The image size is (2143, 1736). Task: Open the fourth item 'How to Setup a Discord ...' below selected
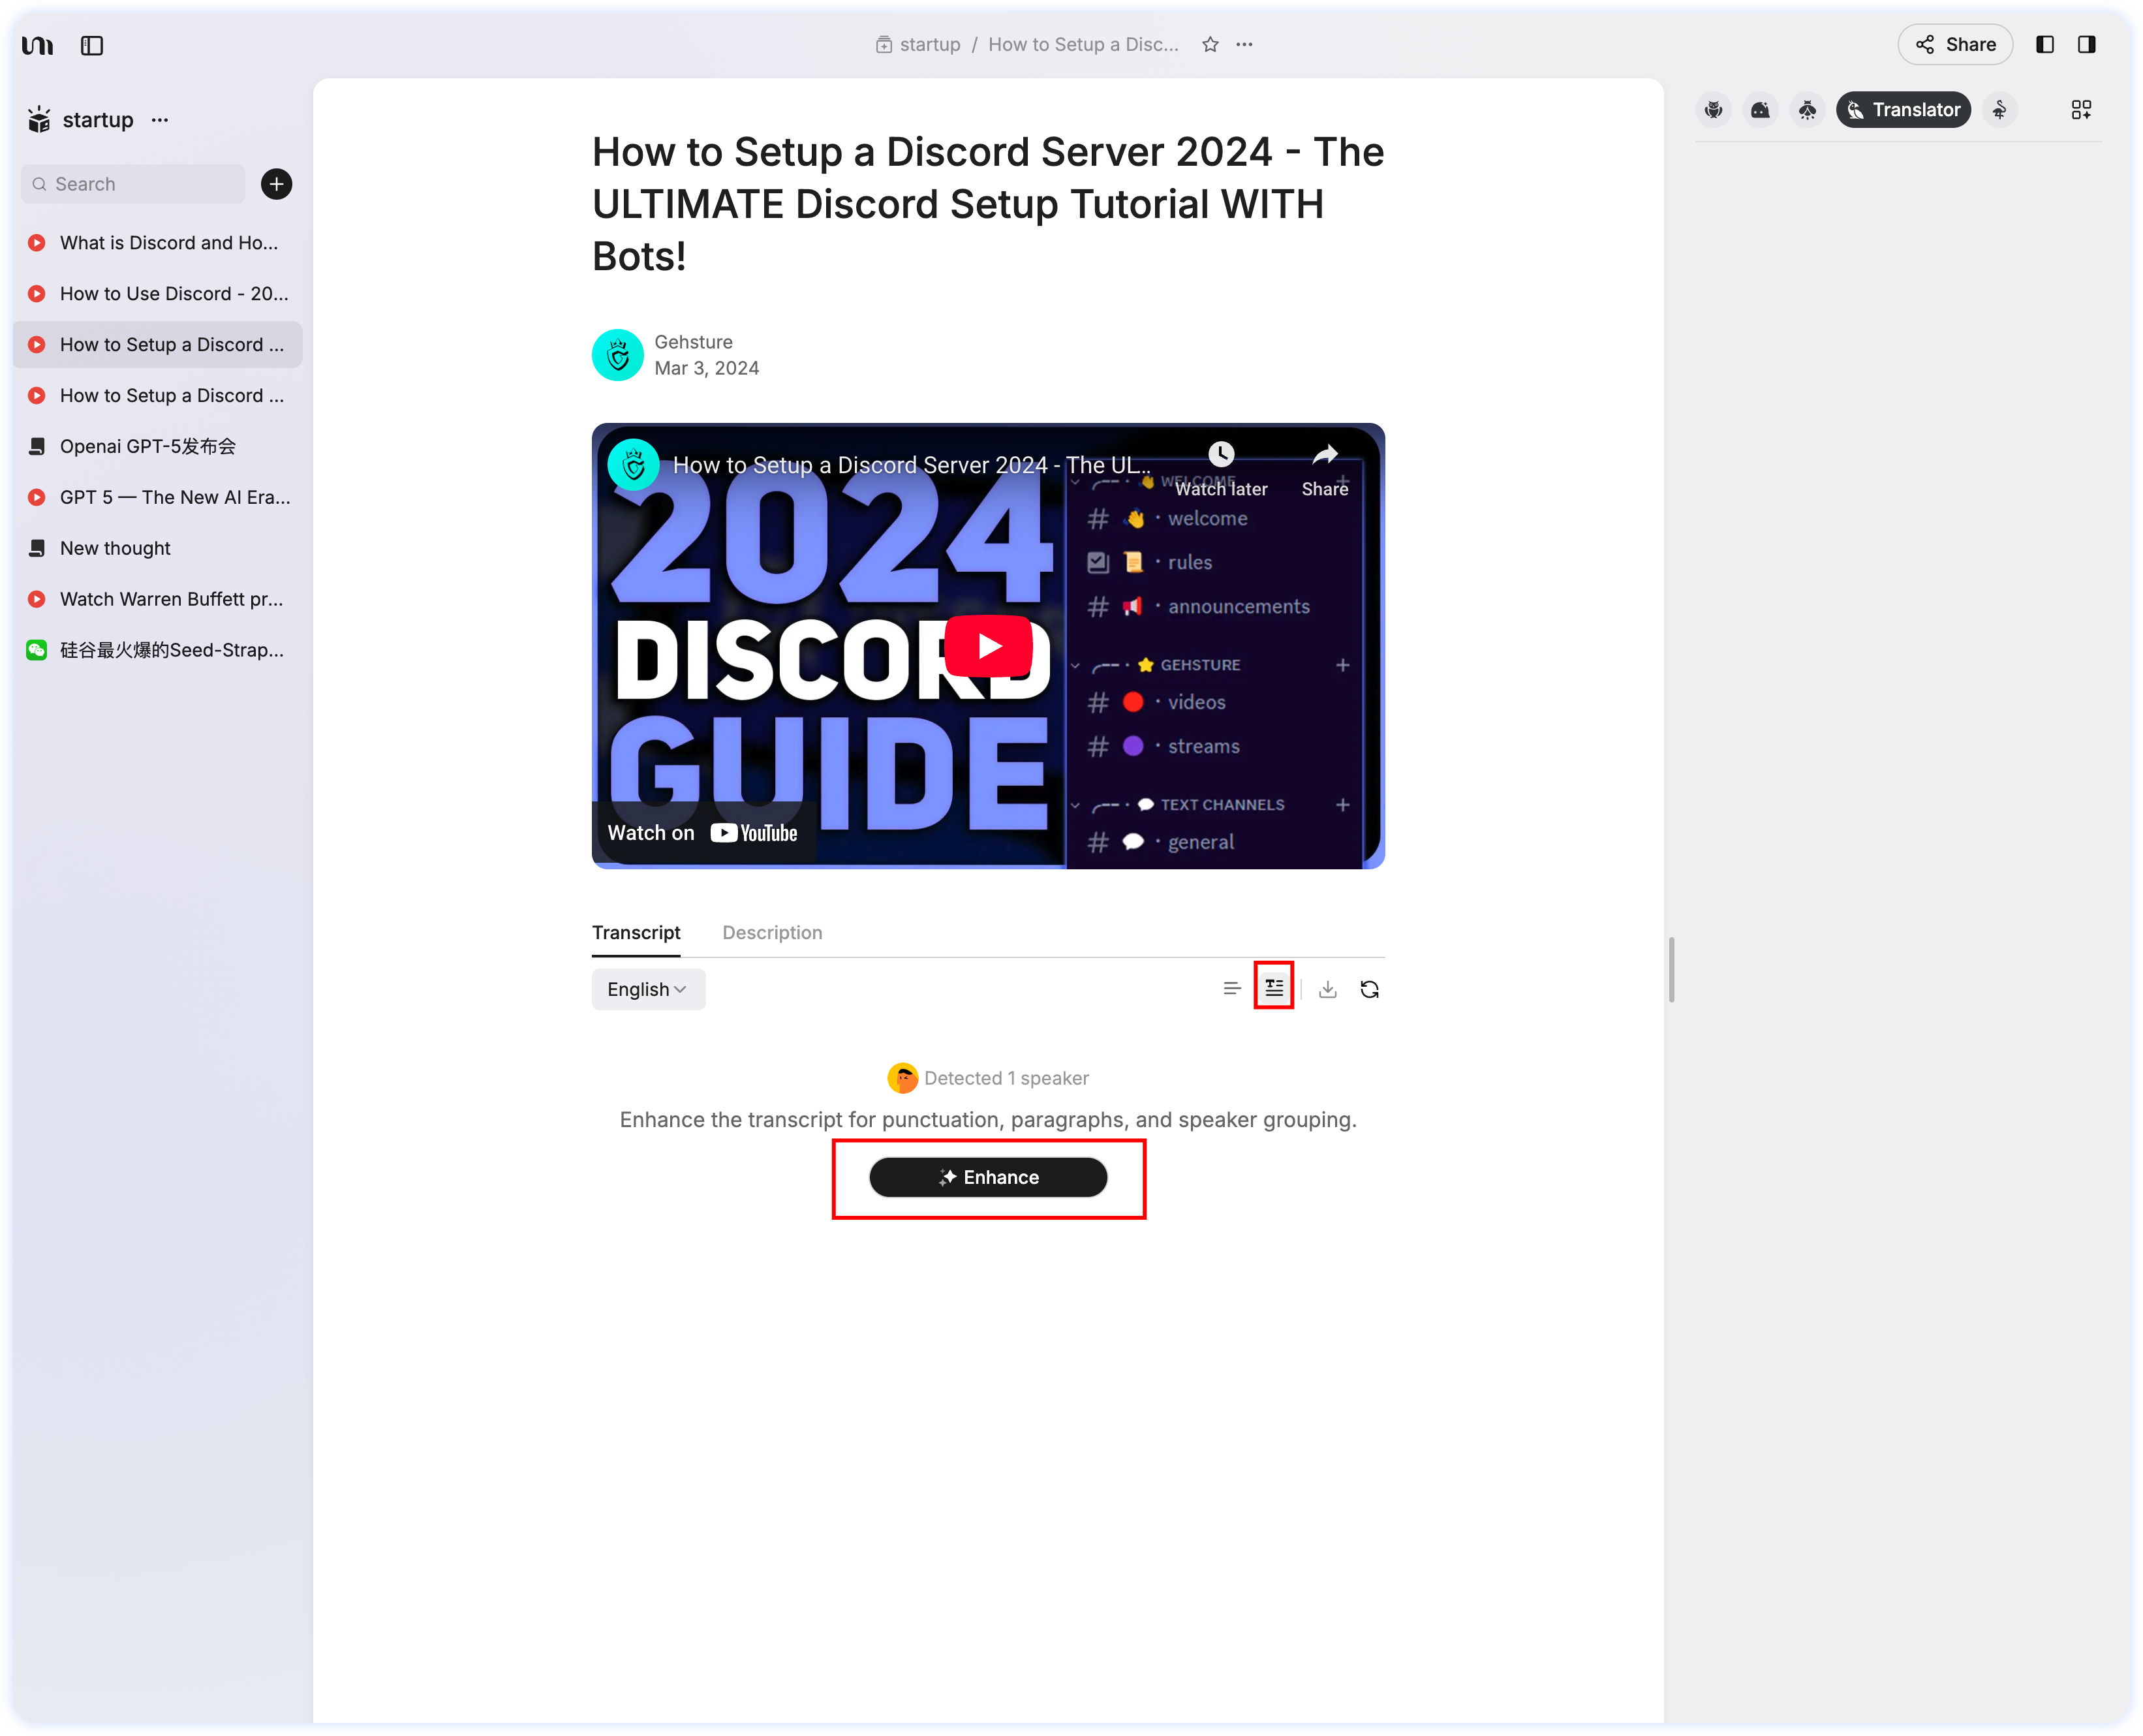tap(158, 396)
